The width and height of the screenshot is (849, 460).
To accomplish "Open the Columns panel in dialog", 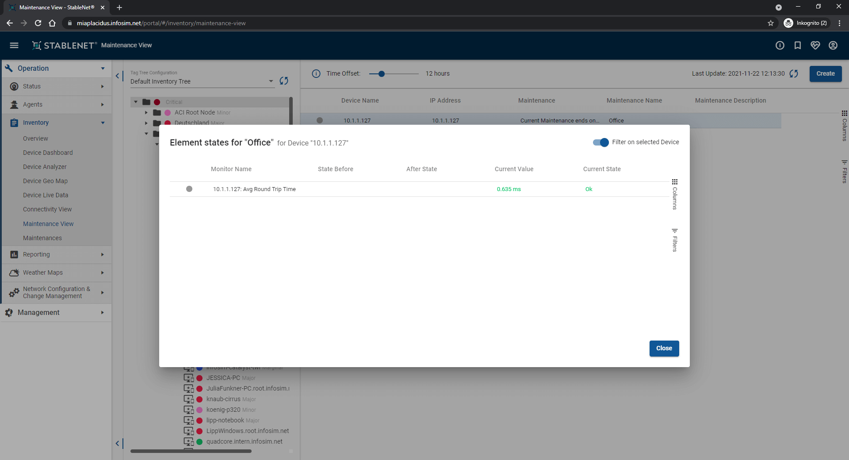I will pyautogui.click(x=675, y=194).
